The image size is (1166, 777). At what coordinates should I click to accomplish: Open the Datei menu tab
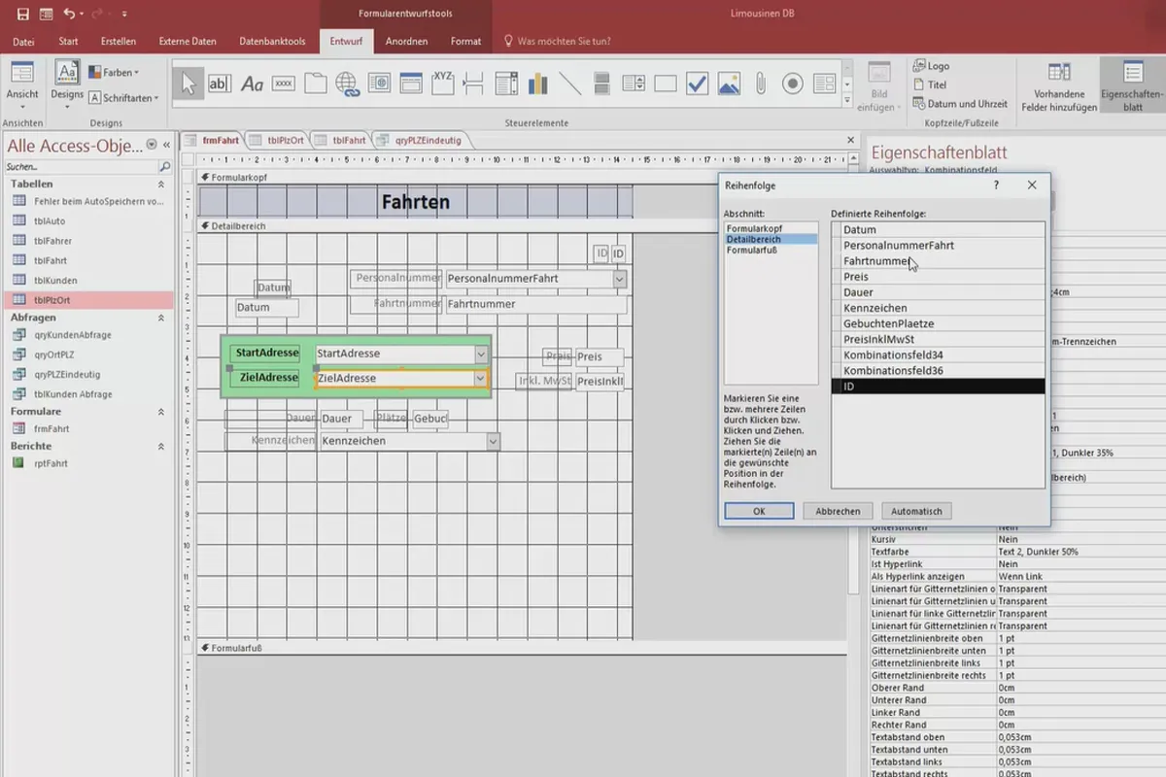tap(23, 42)
